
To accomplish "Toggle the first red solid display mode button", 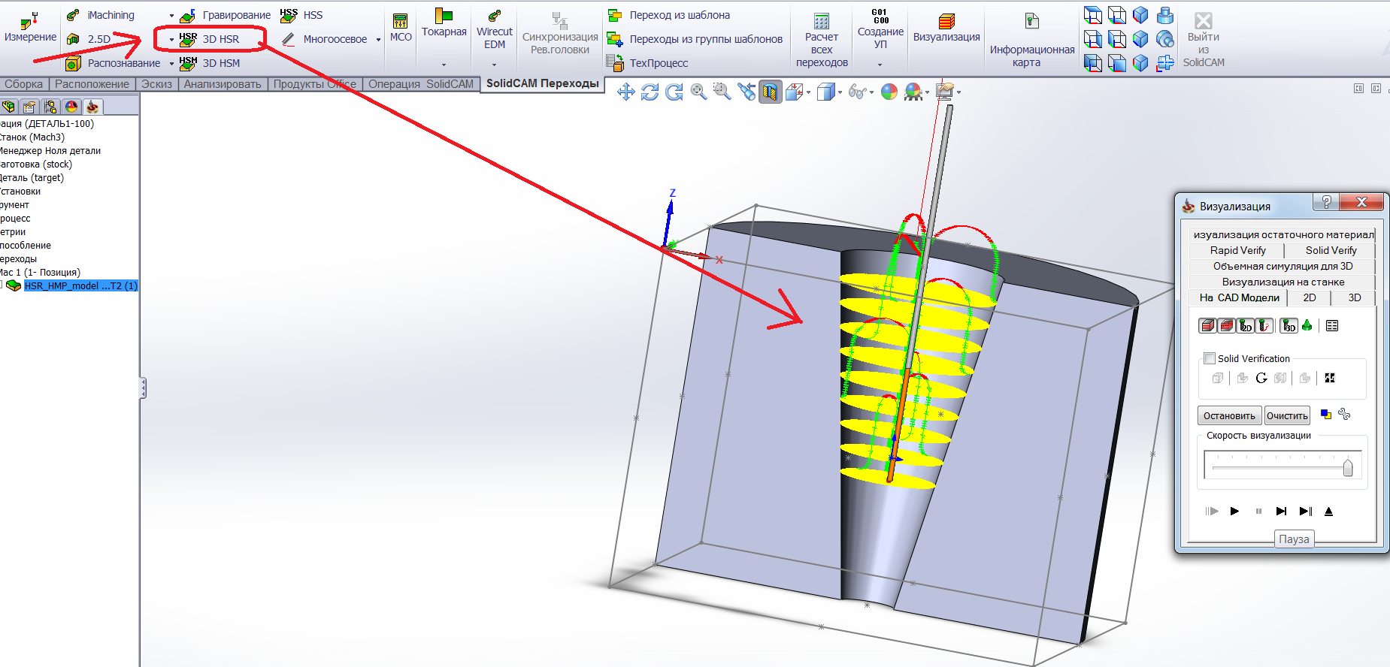I will (1207, 325).
